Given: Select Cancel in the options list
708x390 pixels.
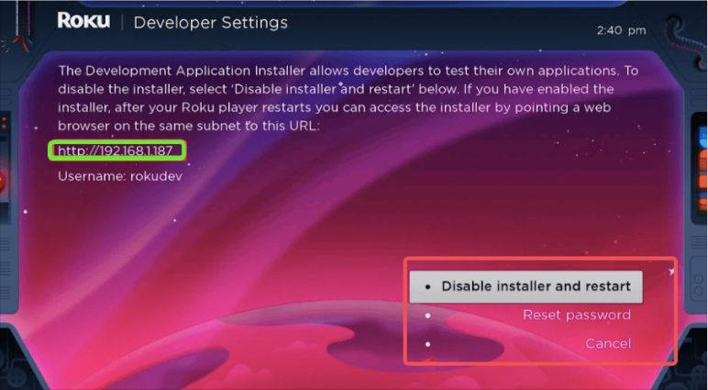Looking at the screenshot, I should click(608, 343).
